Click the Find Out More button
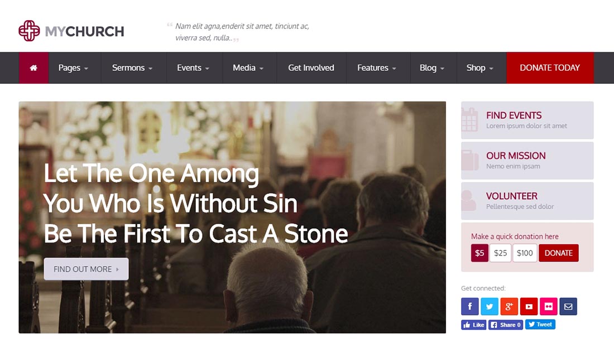This screenshot has width=614, height=343. (x=86, y=269)
